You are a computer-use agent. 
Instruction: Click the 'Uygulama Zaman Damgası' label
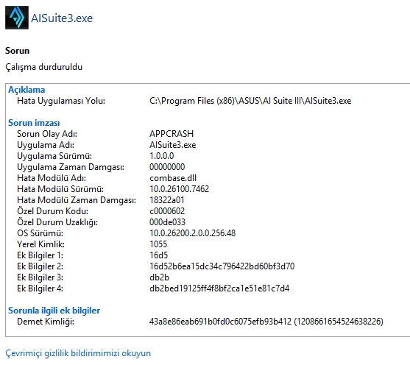pos(71,167)
